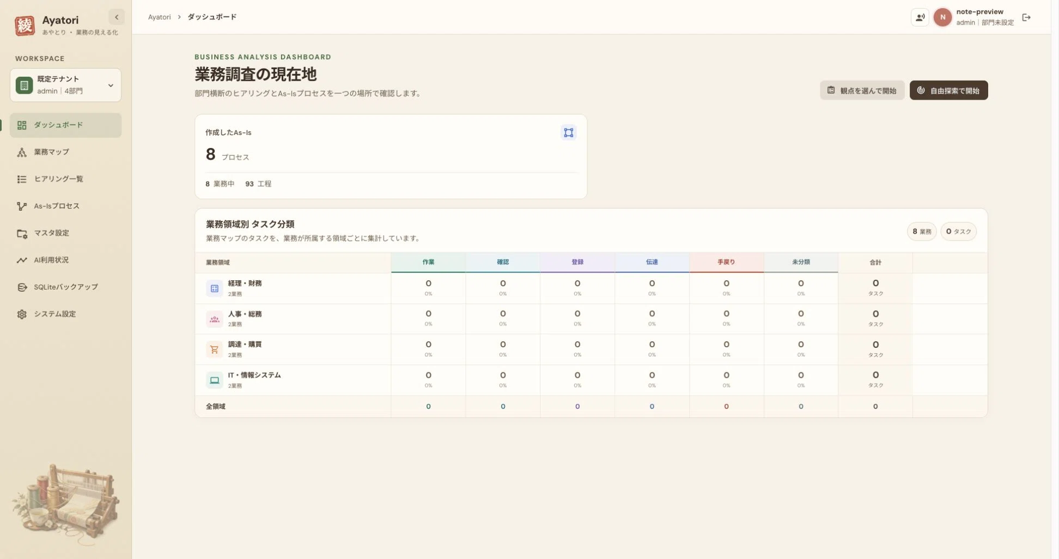Click the 合計 column header

coord(875,262)
